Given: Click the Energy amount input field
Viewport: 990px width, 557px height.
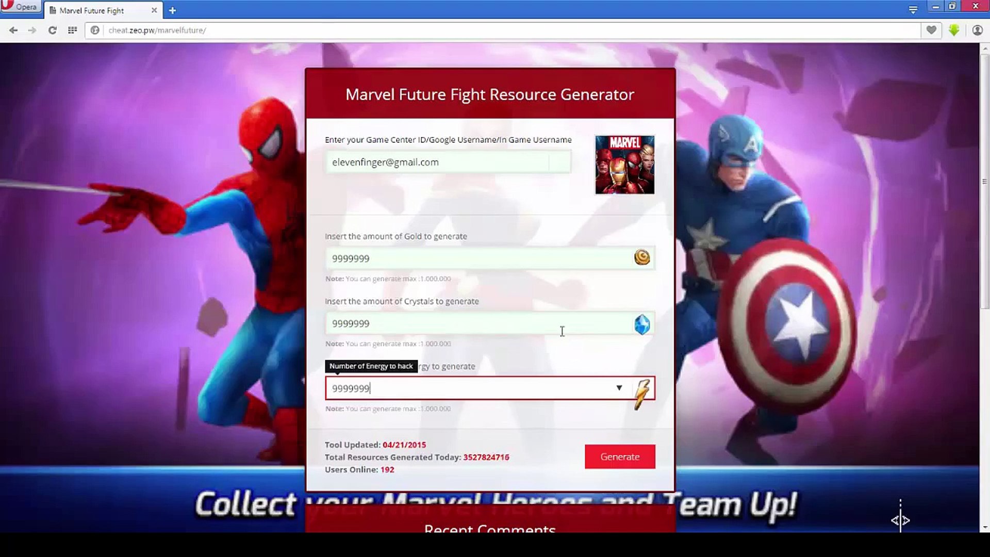Looking at the screenshot, I should 490,388.
